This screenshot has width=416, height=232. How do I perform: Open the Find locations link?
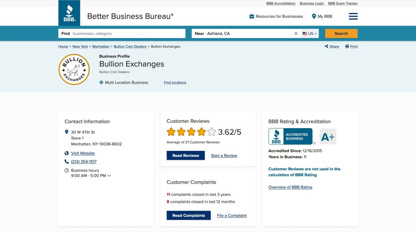(x=175, y=83)
